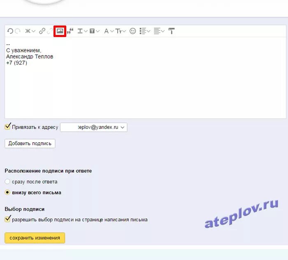Select 'внизу всего письма' radio option
The image size is (288, 260).
(7, 193)
